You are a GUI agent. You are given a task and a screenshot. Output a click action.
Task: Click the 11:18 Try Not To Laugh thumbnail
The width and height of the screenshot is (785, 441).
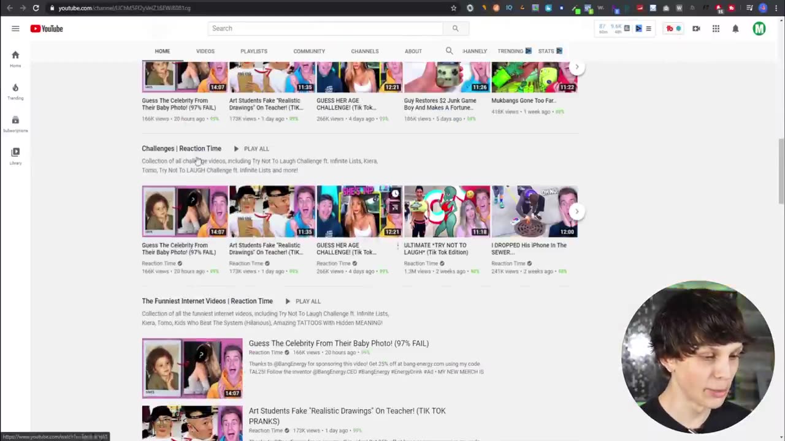click(x=447, y=211)
